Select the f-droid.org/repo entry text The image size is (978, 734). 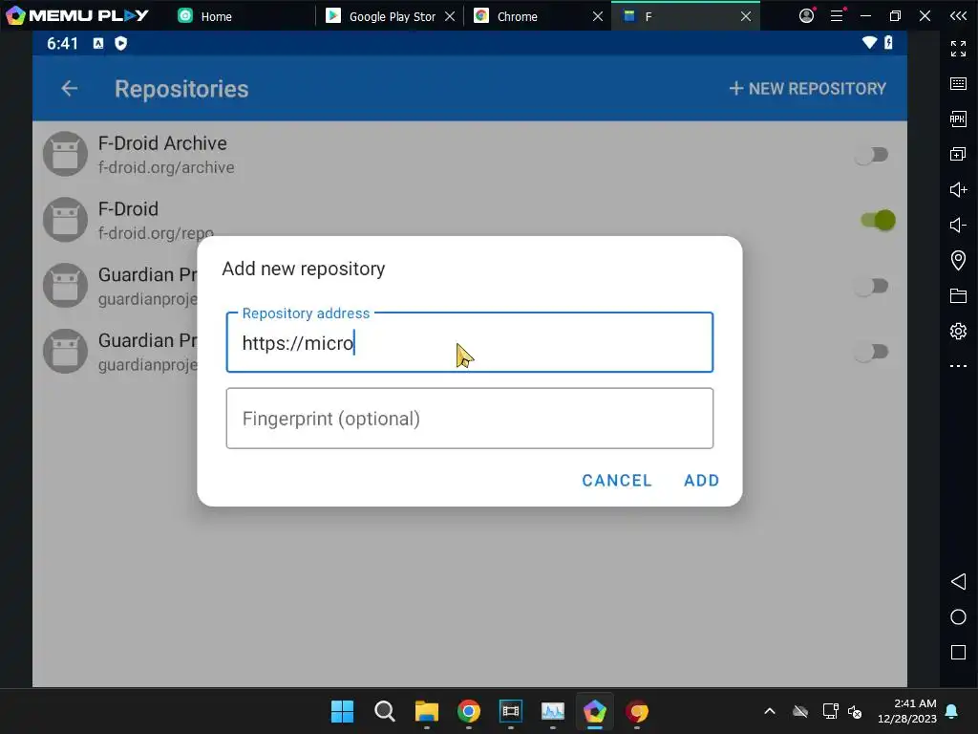coord(156,233)
